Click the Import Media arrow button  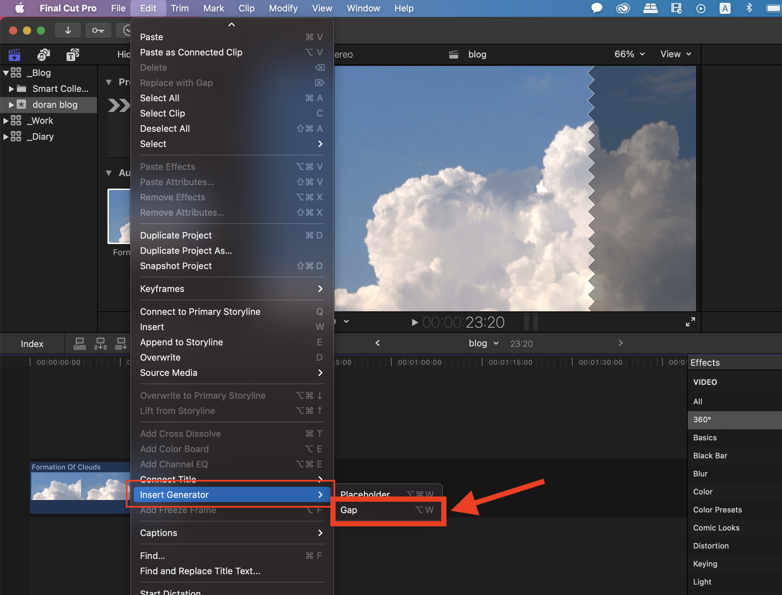[68, 31]
